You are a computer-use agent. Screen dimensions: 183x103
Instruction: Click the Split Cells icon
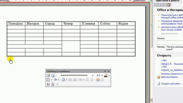tap(75, 80)
